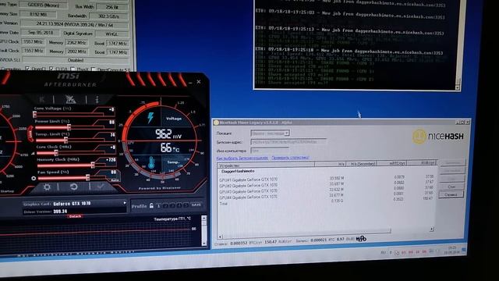Click the Temp. Limit 74 value field
Viewport: 499px width, 281px height.
click(x=112, y=135)
